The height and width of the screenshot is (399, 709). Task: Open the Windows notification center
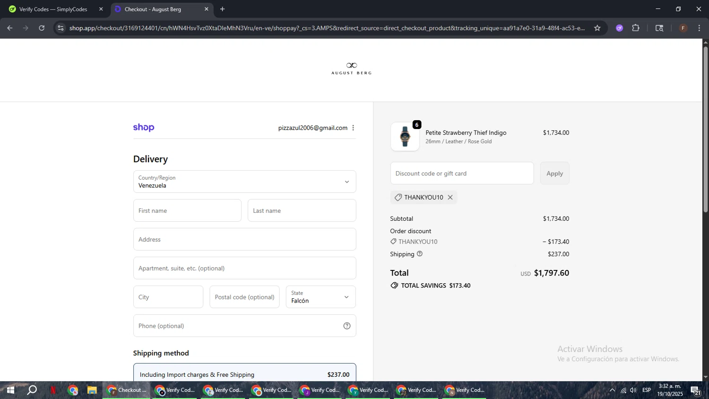(x=696, y=390)
